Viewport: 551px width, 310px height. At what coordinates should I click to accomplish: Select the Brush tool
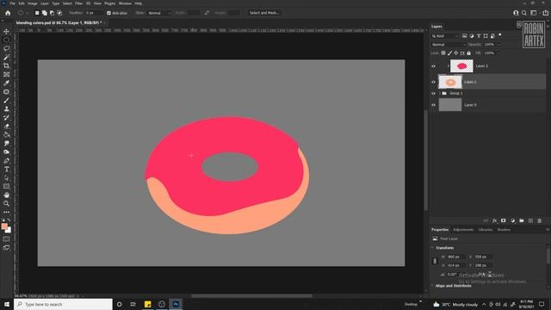coord(6,100)
